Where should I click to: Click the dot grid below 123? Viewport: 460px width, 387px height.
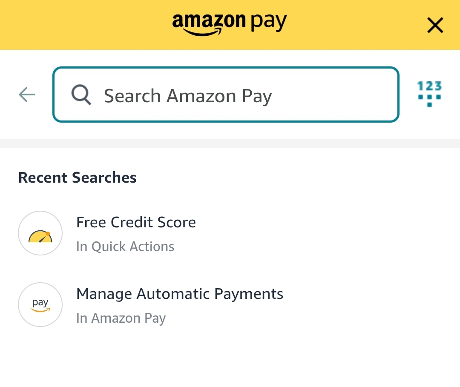[x=429, y=100]
